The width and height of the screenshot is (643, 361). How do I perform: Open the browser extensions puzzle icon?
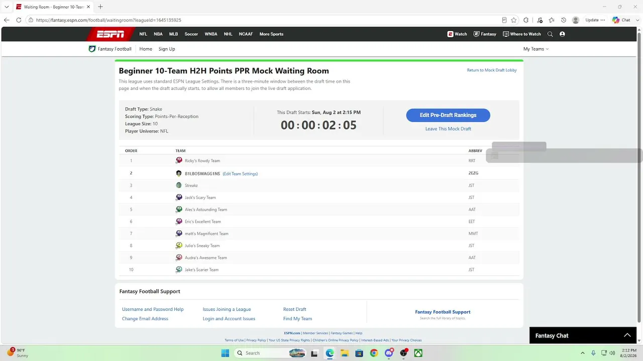[526, 20]
